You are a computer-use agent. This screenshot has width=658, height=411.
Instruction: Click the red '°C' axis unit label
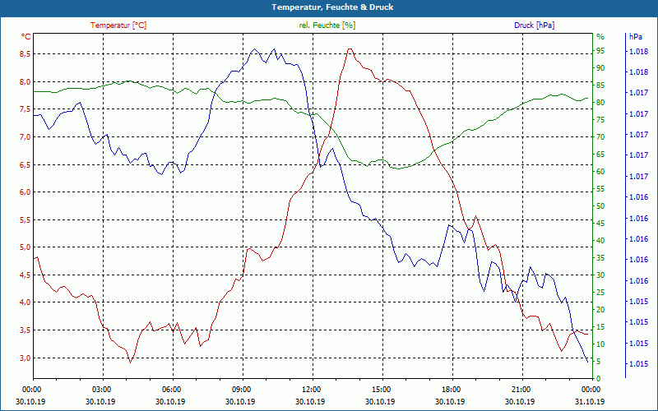tap(26, 37)
